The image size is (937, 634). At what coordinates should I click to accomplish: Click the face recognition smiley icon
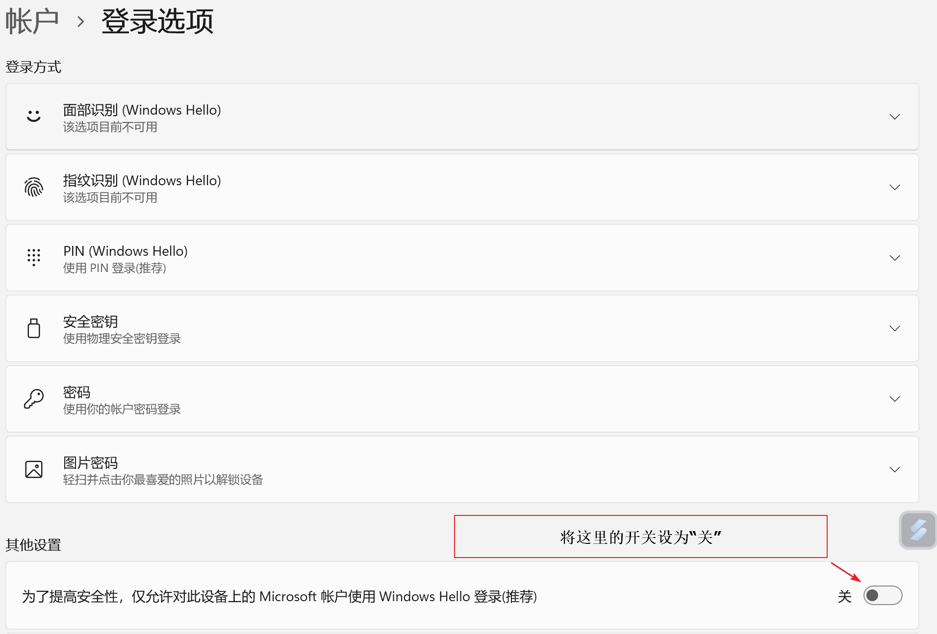pyautogui.click(x=34, y=116)
